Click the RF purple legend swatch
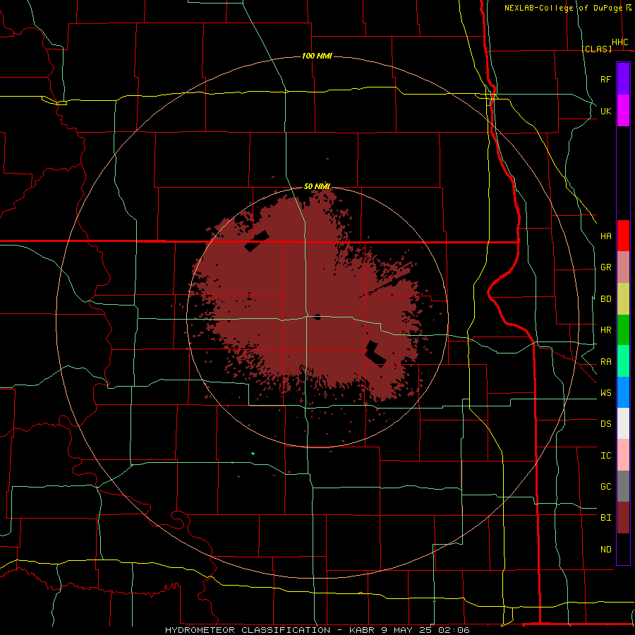 coord(623,79)
